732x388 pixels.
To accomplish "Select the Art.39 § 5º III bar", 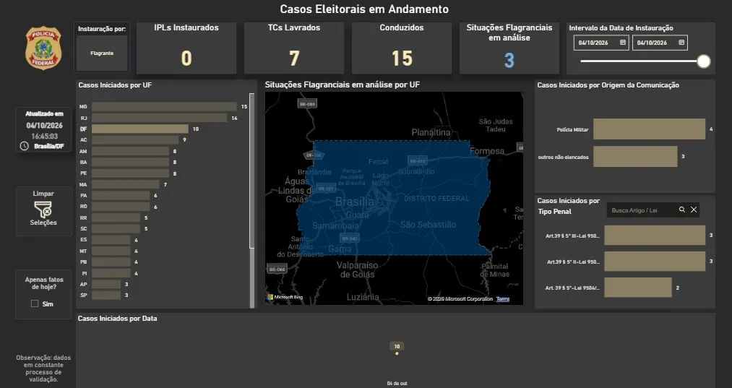I will pyautogui.click(x=655, y=236).
